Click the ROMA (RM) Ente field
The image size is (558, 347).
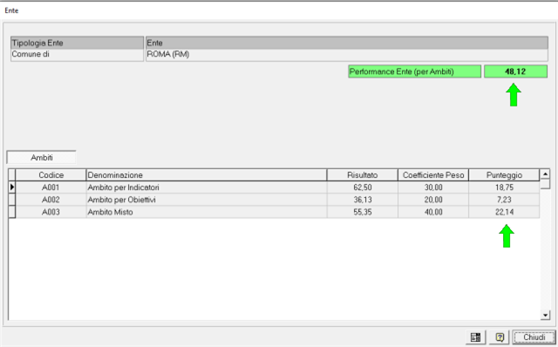click(347, 54)
